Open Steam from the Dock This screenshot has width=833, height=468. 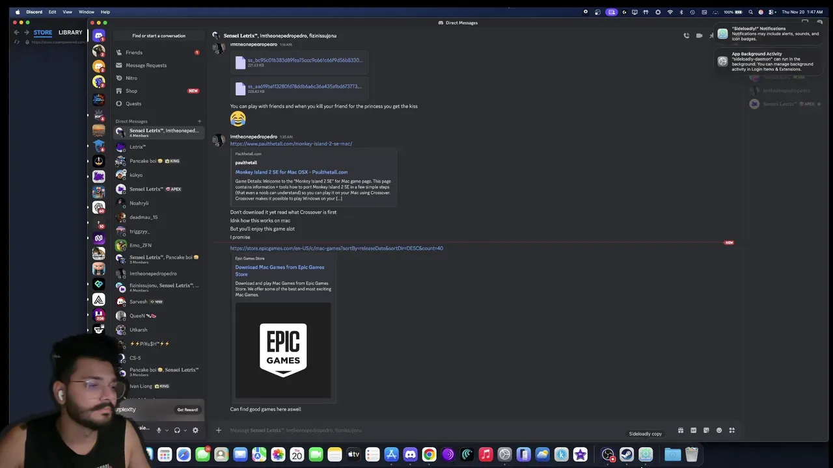coord(627,454)
